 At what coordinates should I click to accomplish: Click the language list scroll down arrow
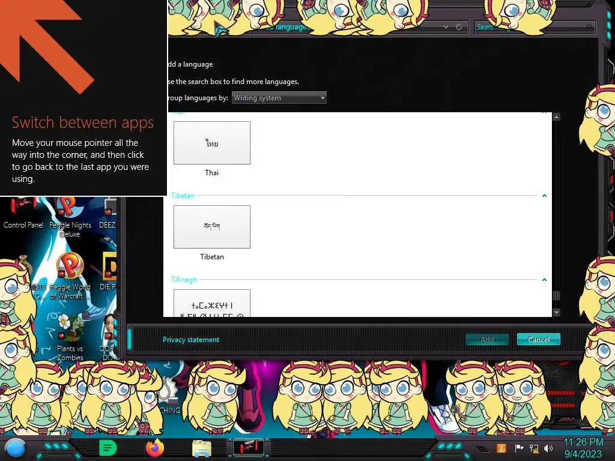[x=556, y=312]
